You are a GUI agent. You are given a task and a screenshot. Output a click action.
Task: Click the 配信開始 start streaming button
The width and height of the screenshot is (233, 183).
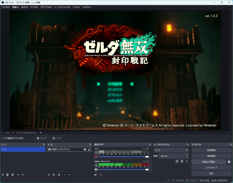click(211, 150)
